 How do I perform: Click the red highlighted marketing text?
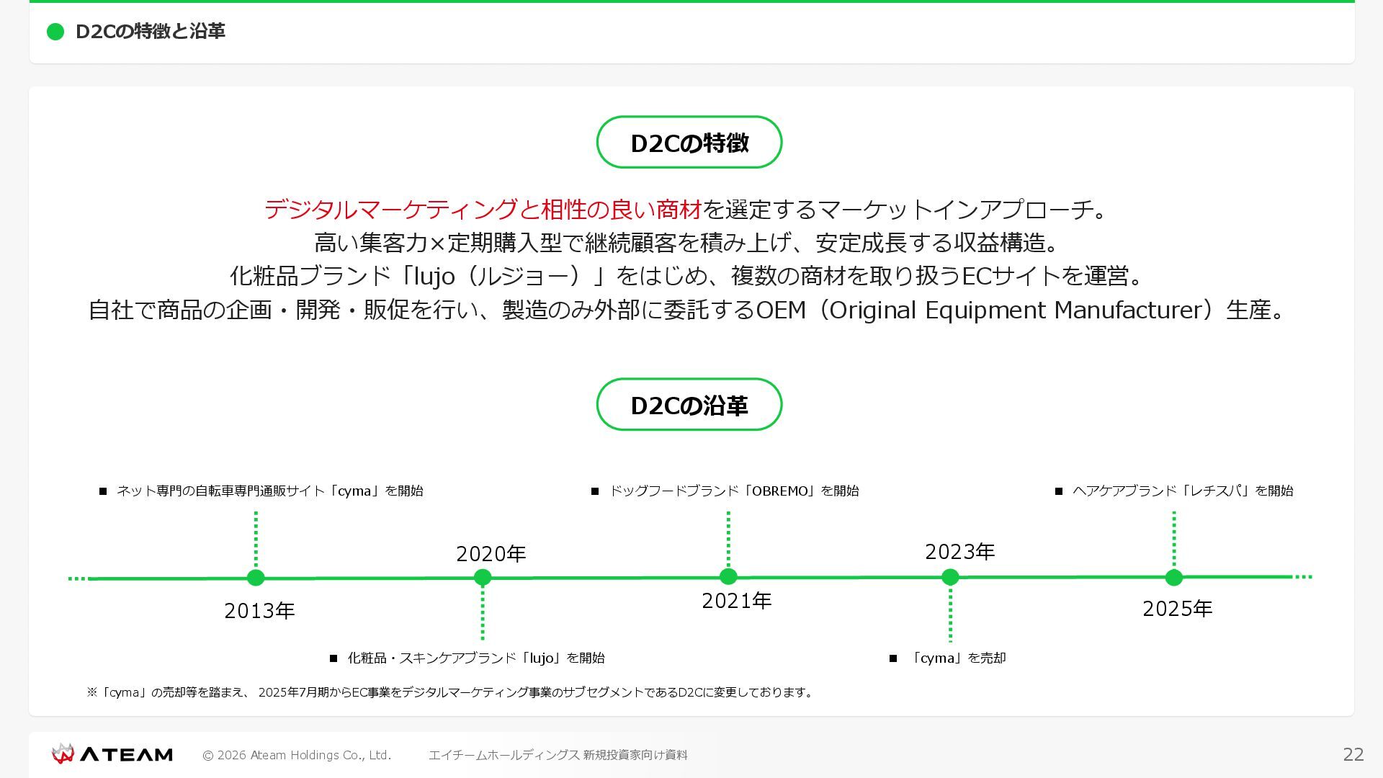pyautogui.click(x=483, y=210)
